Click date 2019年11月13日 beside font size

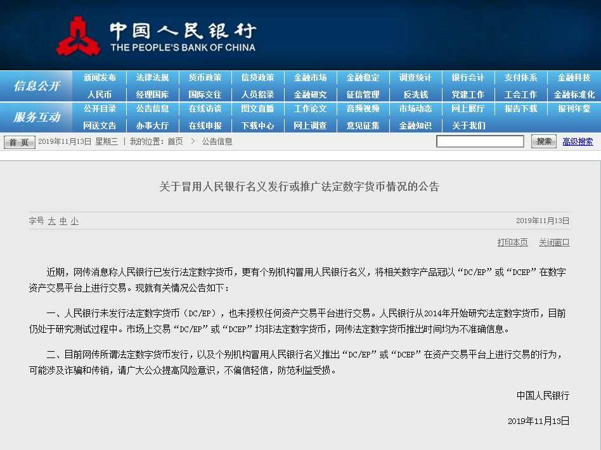coord(542,221)
